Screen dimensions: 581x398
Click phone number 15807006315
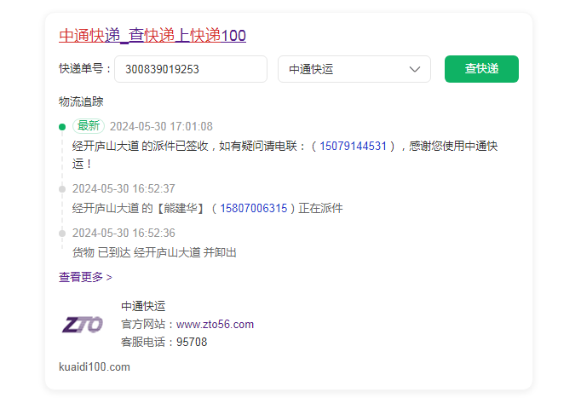coord(254,208)
